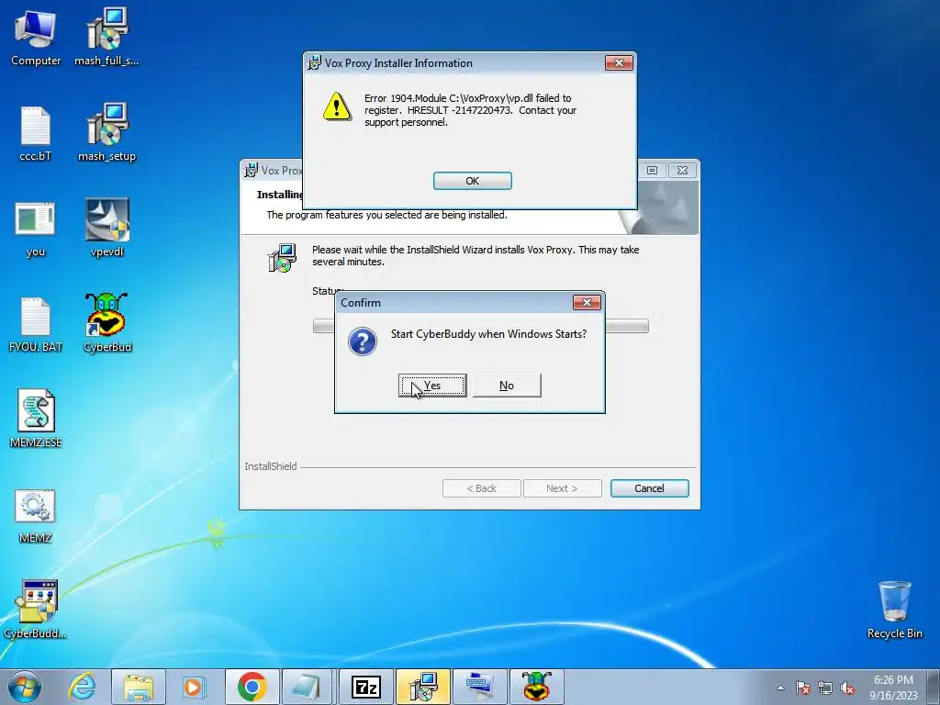Select the vpevdl installer icon
This screenshot has height=705, width=940.
click(106, 228)
